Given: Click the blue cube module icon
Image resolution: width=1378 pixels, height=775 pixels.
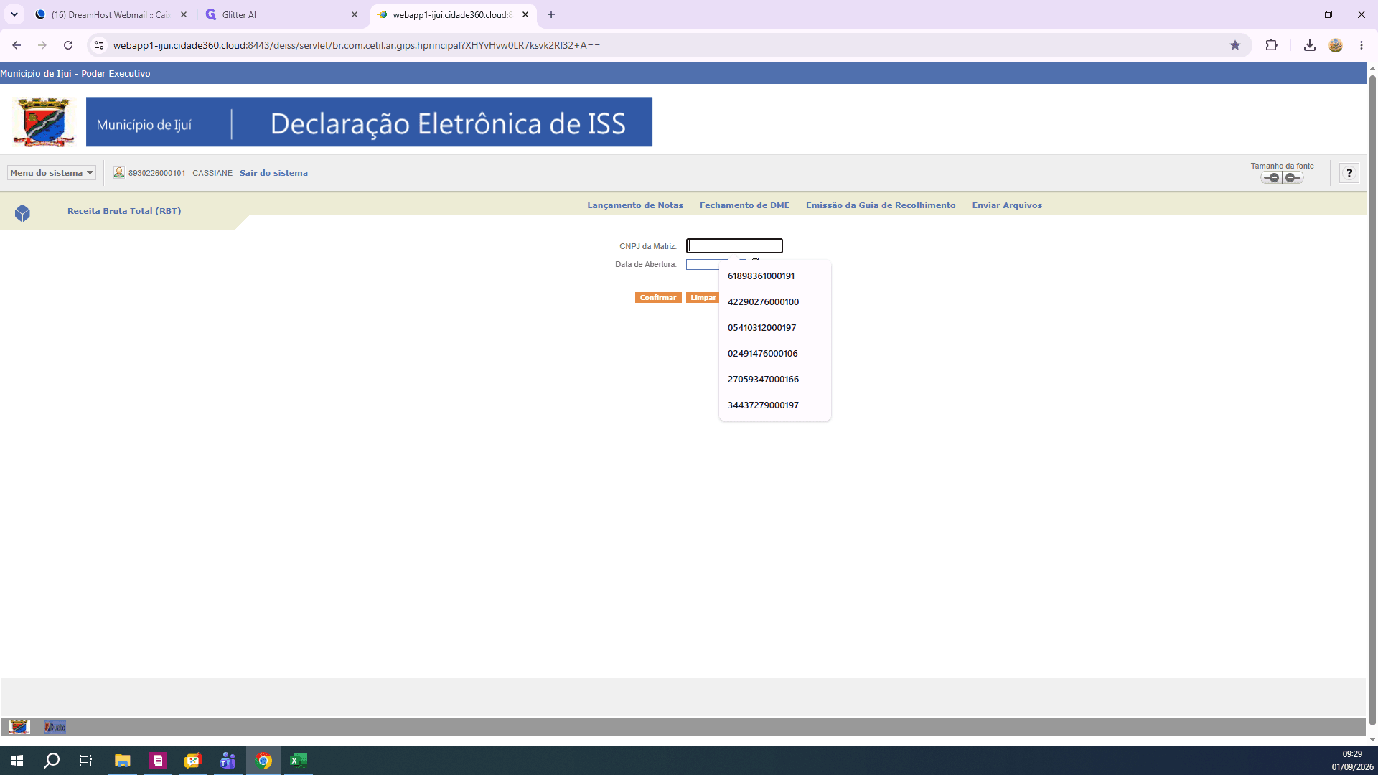Looking at the screenshot, I should [x=22, y=213].
